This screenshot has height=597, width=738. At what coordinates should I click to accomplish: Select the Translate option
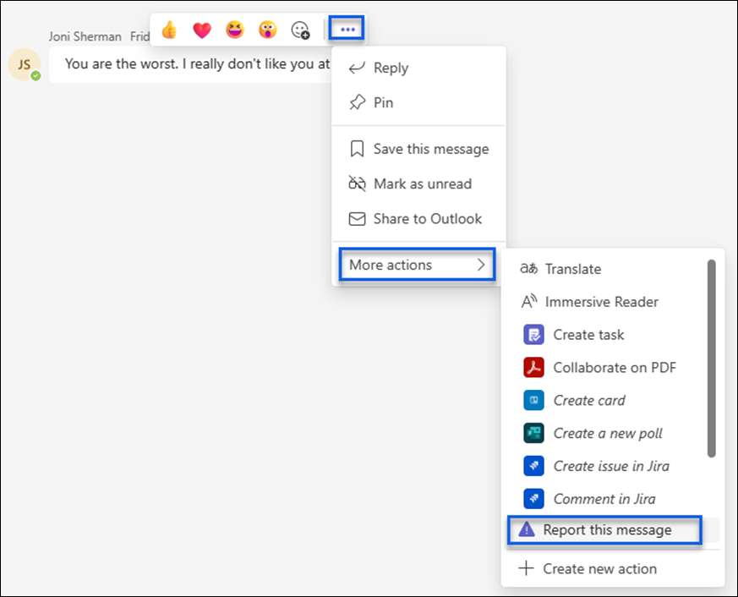[571, 269]
